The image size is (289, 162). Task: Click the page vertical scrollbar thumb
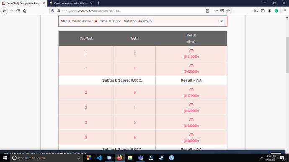[x=287, y=55]
